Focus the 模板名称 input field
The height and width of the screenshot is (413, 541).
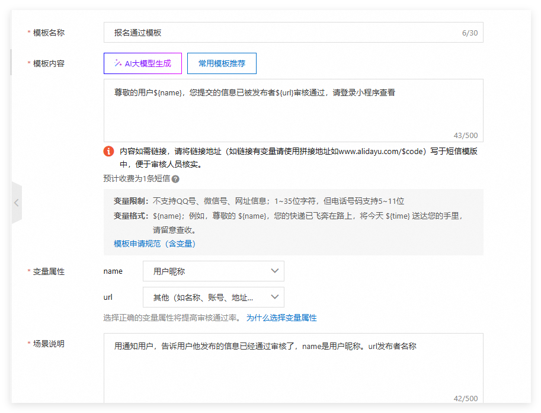point(293,33)
